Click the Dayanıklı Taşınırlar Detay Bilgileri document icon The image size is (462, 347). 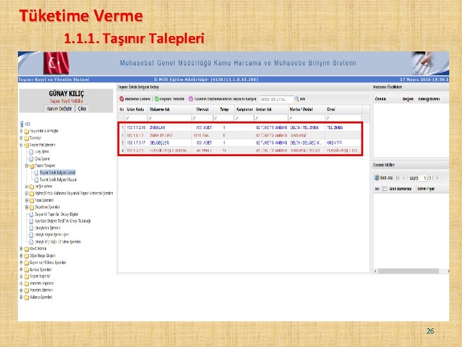point(31,214)
